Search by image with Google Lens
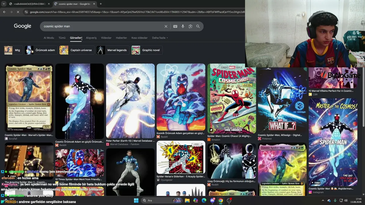365x205 pixels. (x=190, y=26)
